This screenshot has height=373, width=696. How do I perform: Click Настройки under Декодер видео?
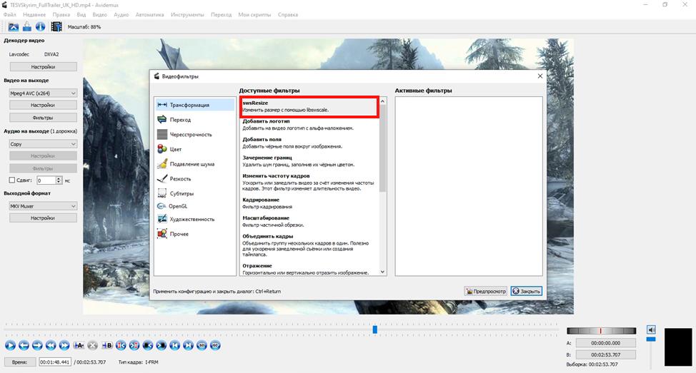click(x=43, y=67)
